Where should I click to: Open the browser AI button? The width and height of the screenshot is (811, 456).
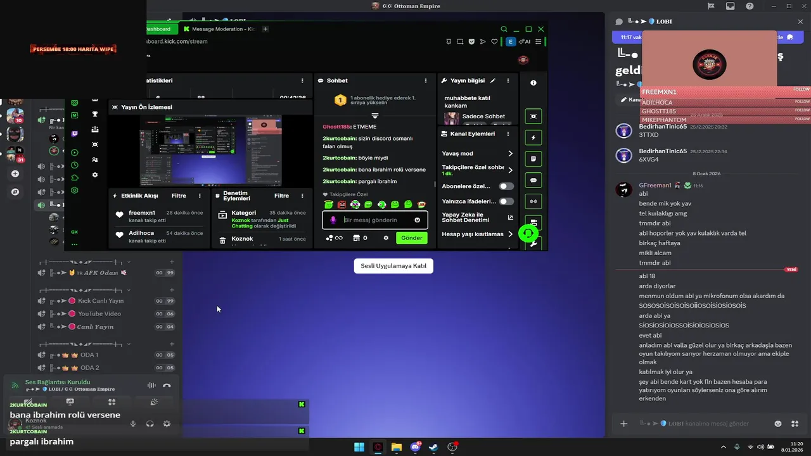tap(525, 42)
